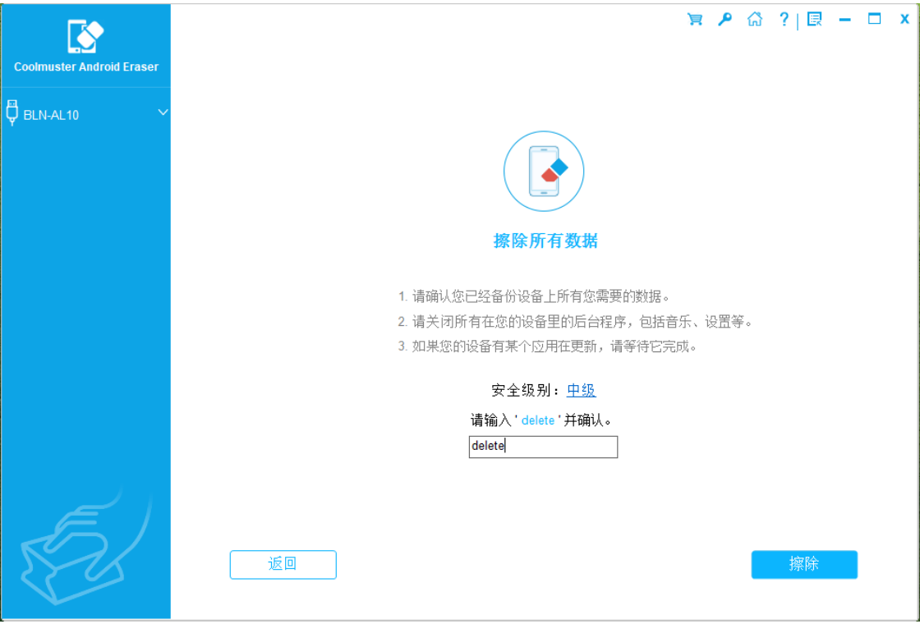
Task: Close the Coolmuster window
Action: (x=904, y=20)
